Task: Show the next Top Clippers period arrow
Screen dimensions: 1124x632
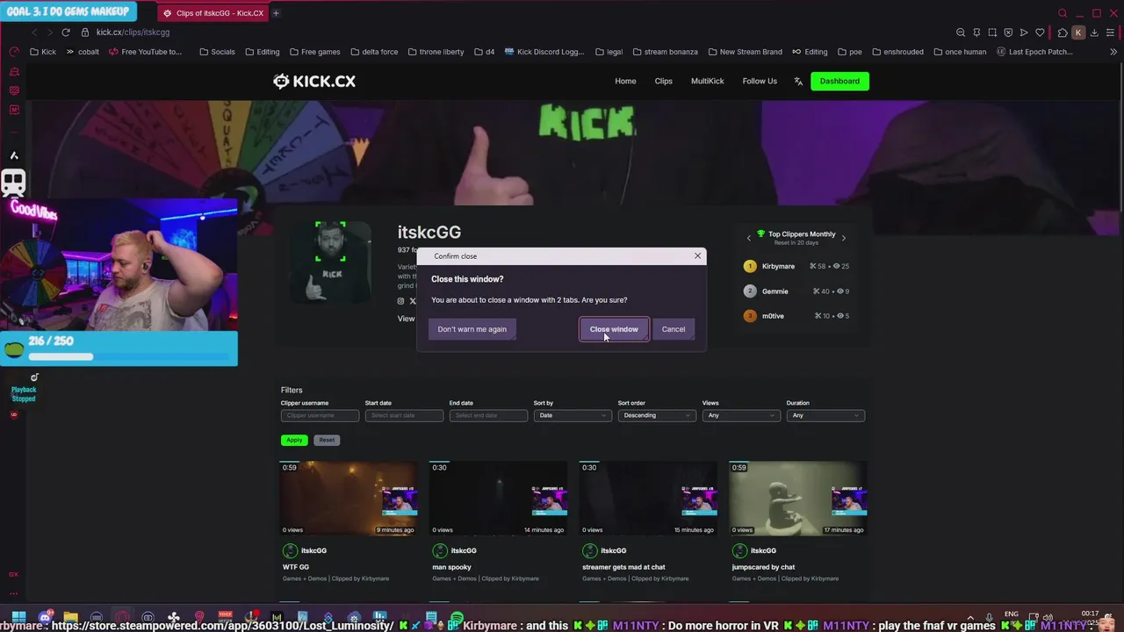Action: pyautogui.click(x=844, y=238)
